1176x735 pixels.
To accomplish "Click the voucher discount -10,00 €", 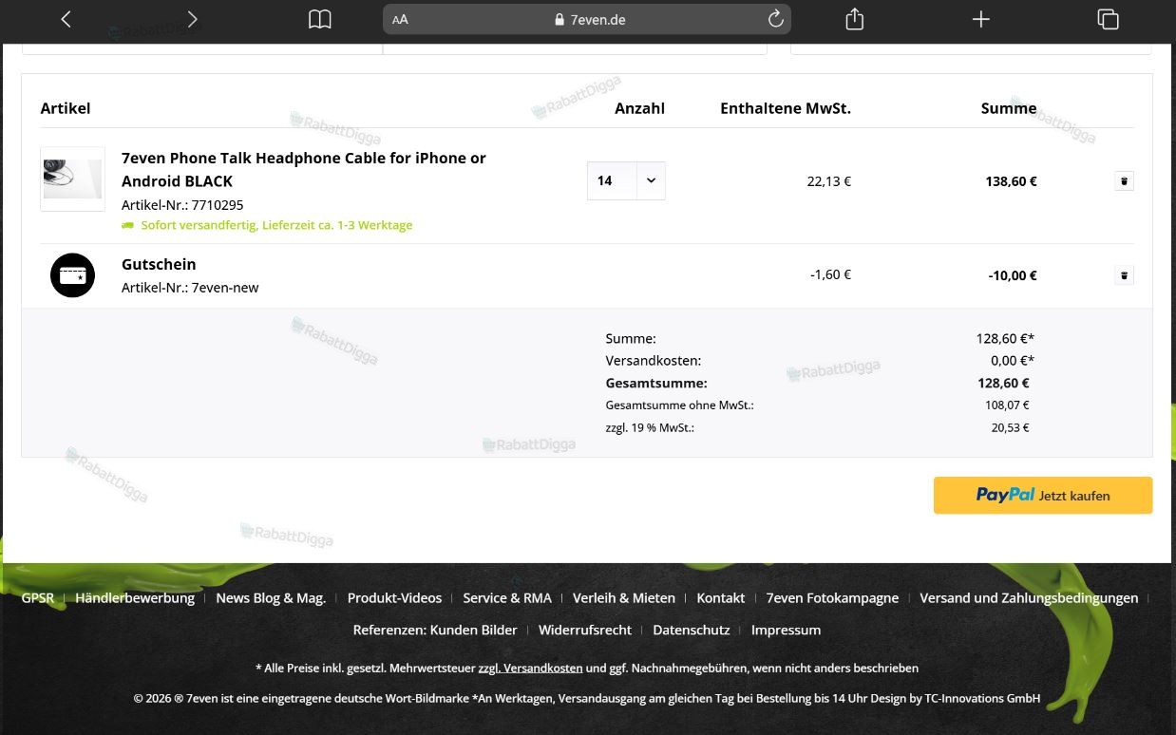I will tap(1013, 276).
